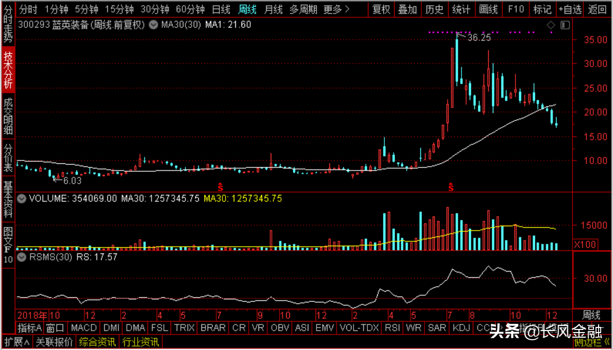Click the 复权 button
The image size is (613, 350).
click(382, 9)
